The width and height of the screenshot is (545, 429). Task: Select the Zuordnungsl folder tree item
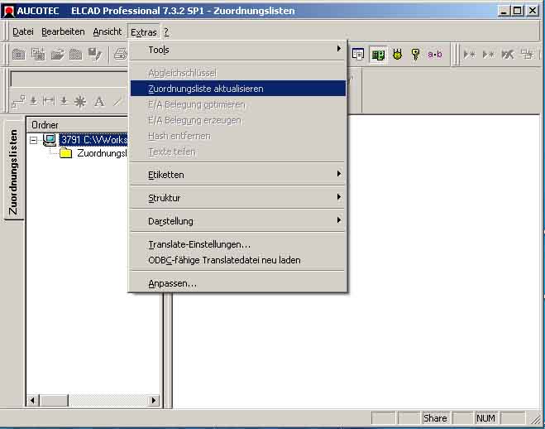pyautogui.click(x=102, y=153)
